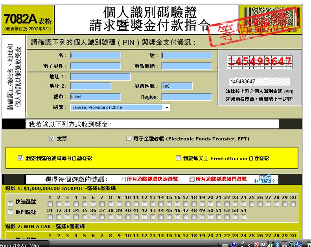Open the round dark-blue T tray icon

(x=292, y=244)
